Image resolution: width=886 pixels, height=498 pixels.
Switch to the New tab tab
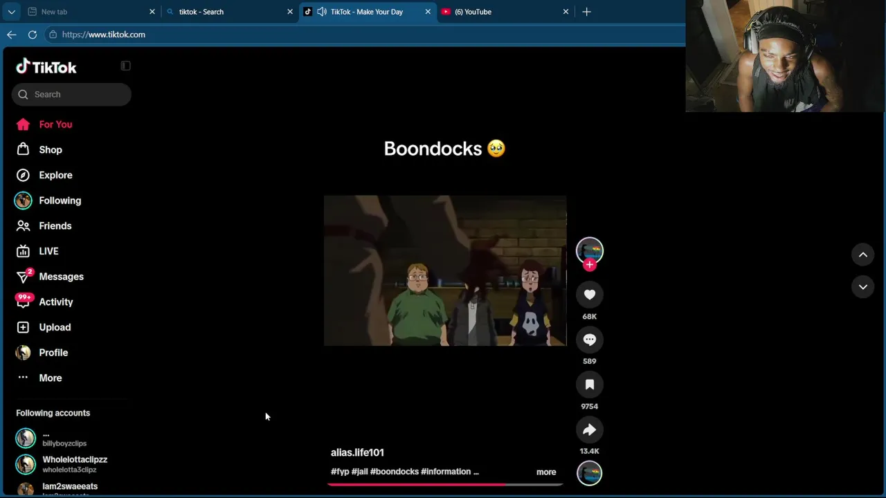91,12
